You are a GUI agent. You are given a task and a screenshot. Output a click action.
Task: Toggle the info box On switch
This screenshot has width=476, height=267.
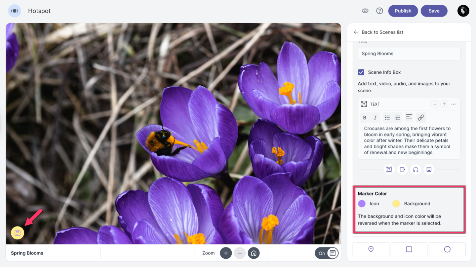pyautogui.click(x=327, y=253)
